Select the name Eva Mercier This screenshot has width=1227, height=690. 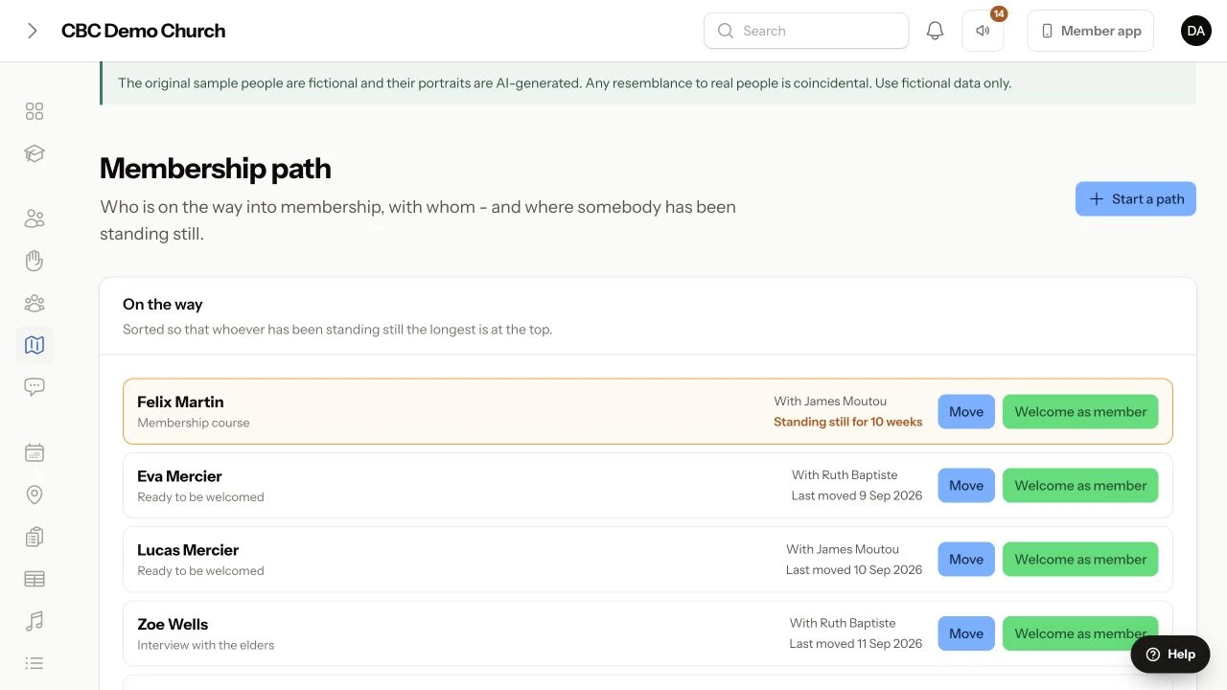pyautogui.click(x=179, y=476)
